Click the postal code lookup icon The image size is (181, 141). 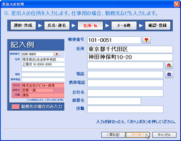click(146, 40)
